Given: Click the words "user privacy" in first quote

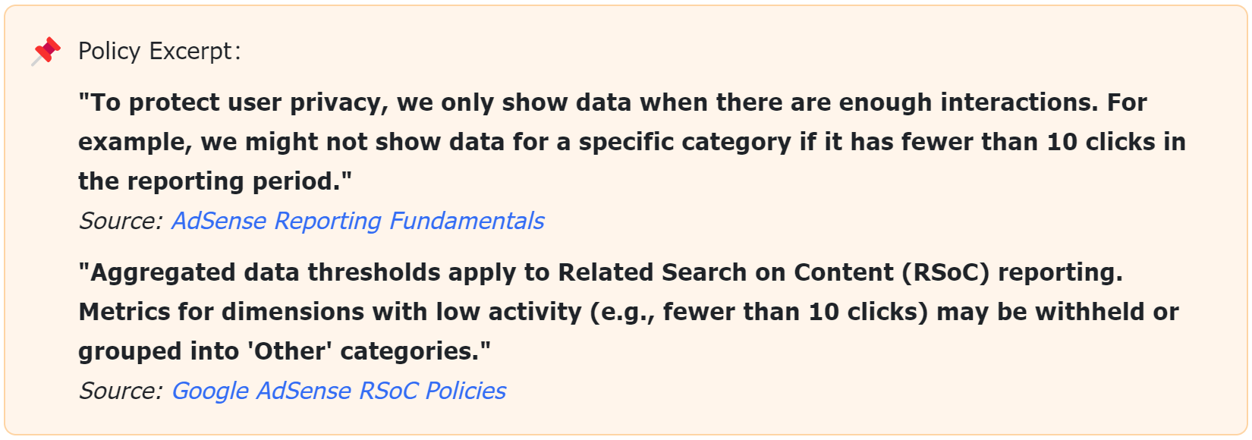Looking at the screenshot, I should coord(298,102).
